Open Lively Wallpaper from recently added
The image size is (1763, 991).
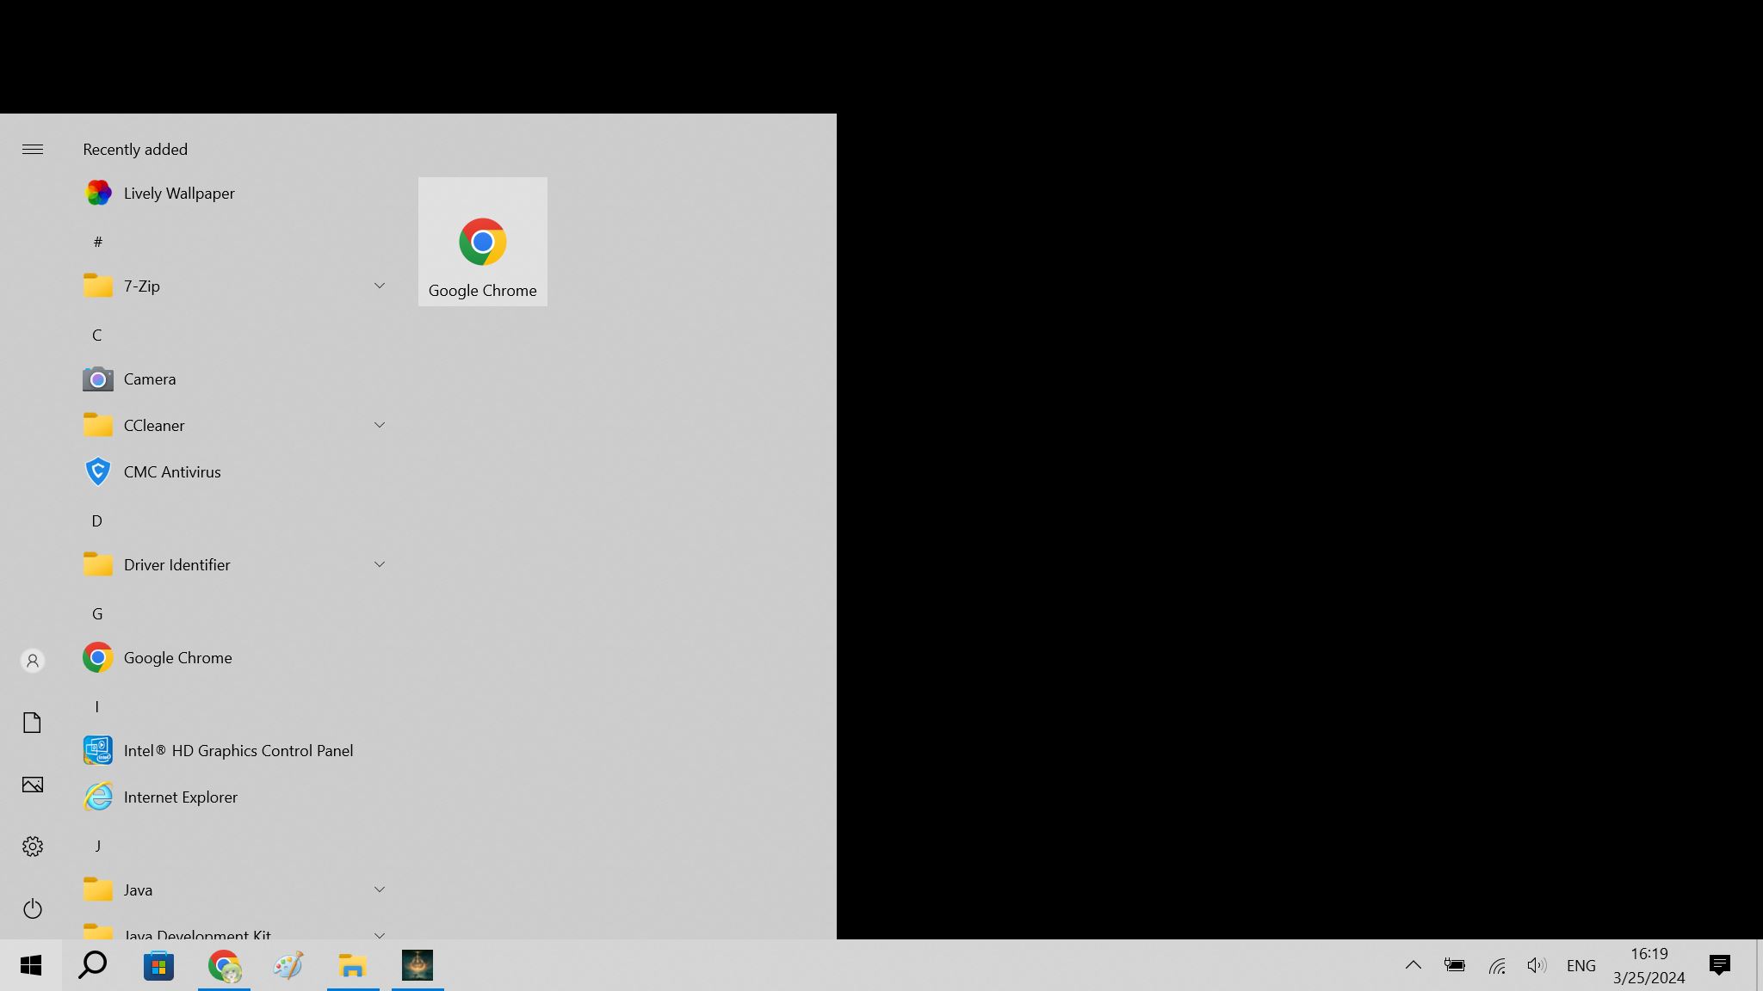[178, 194]
